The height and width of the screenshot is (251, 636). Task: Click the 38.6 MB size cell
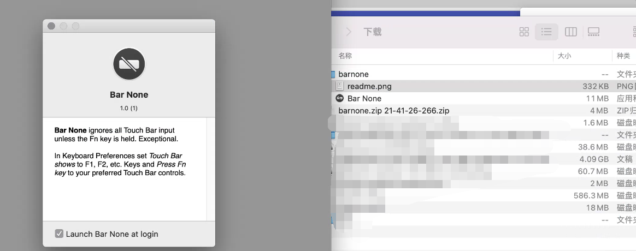(x=593, y=147)
